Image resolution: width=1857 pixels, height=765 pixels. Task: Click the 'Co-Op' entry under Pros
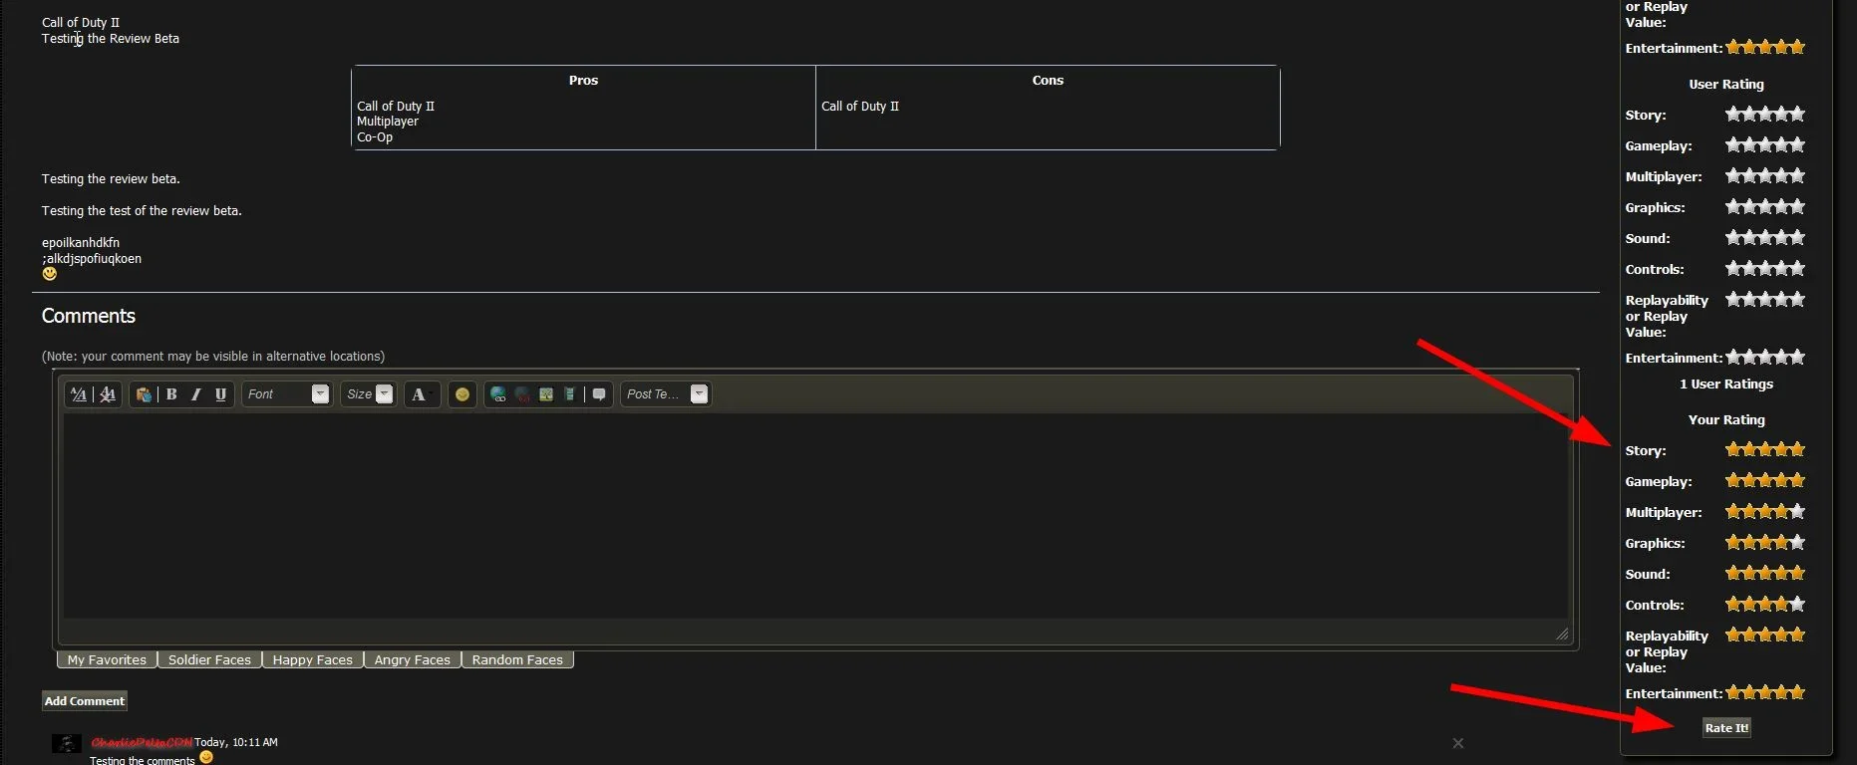375,137
